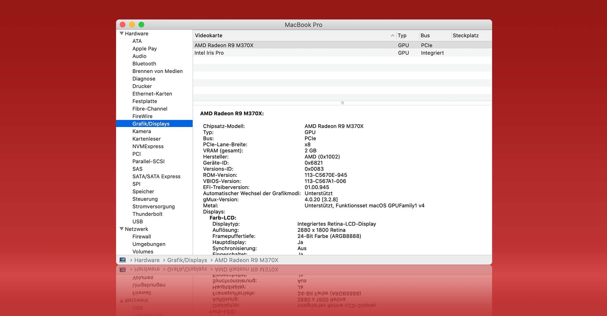
Task: Collapse the Netzwerk tree section
Action: point(121,229)
